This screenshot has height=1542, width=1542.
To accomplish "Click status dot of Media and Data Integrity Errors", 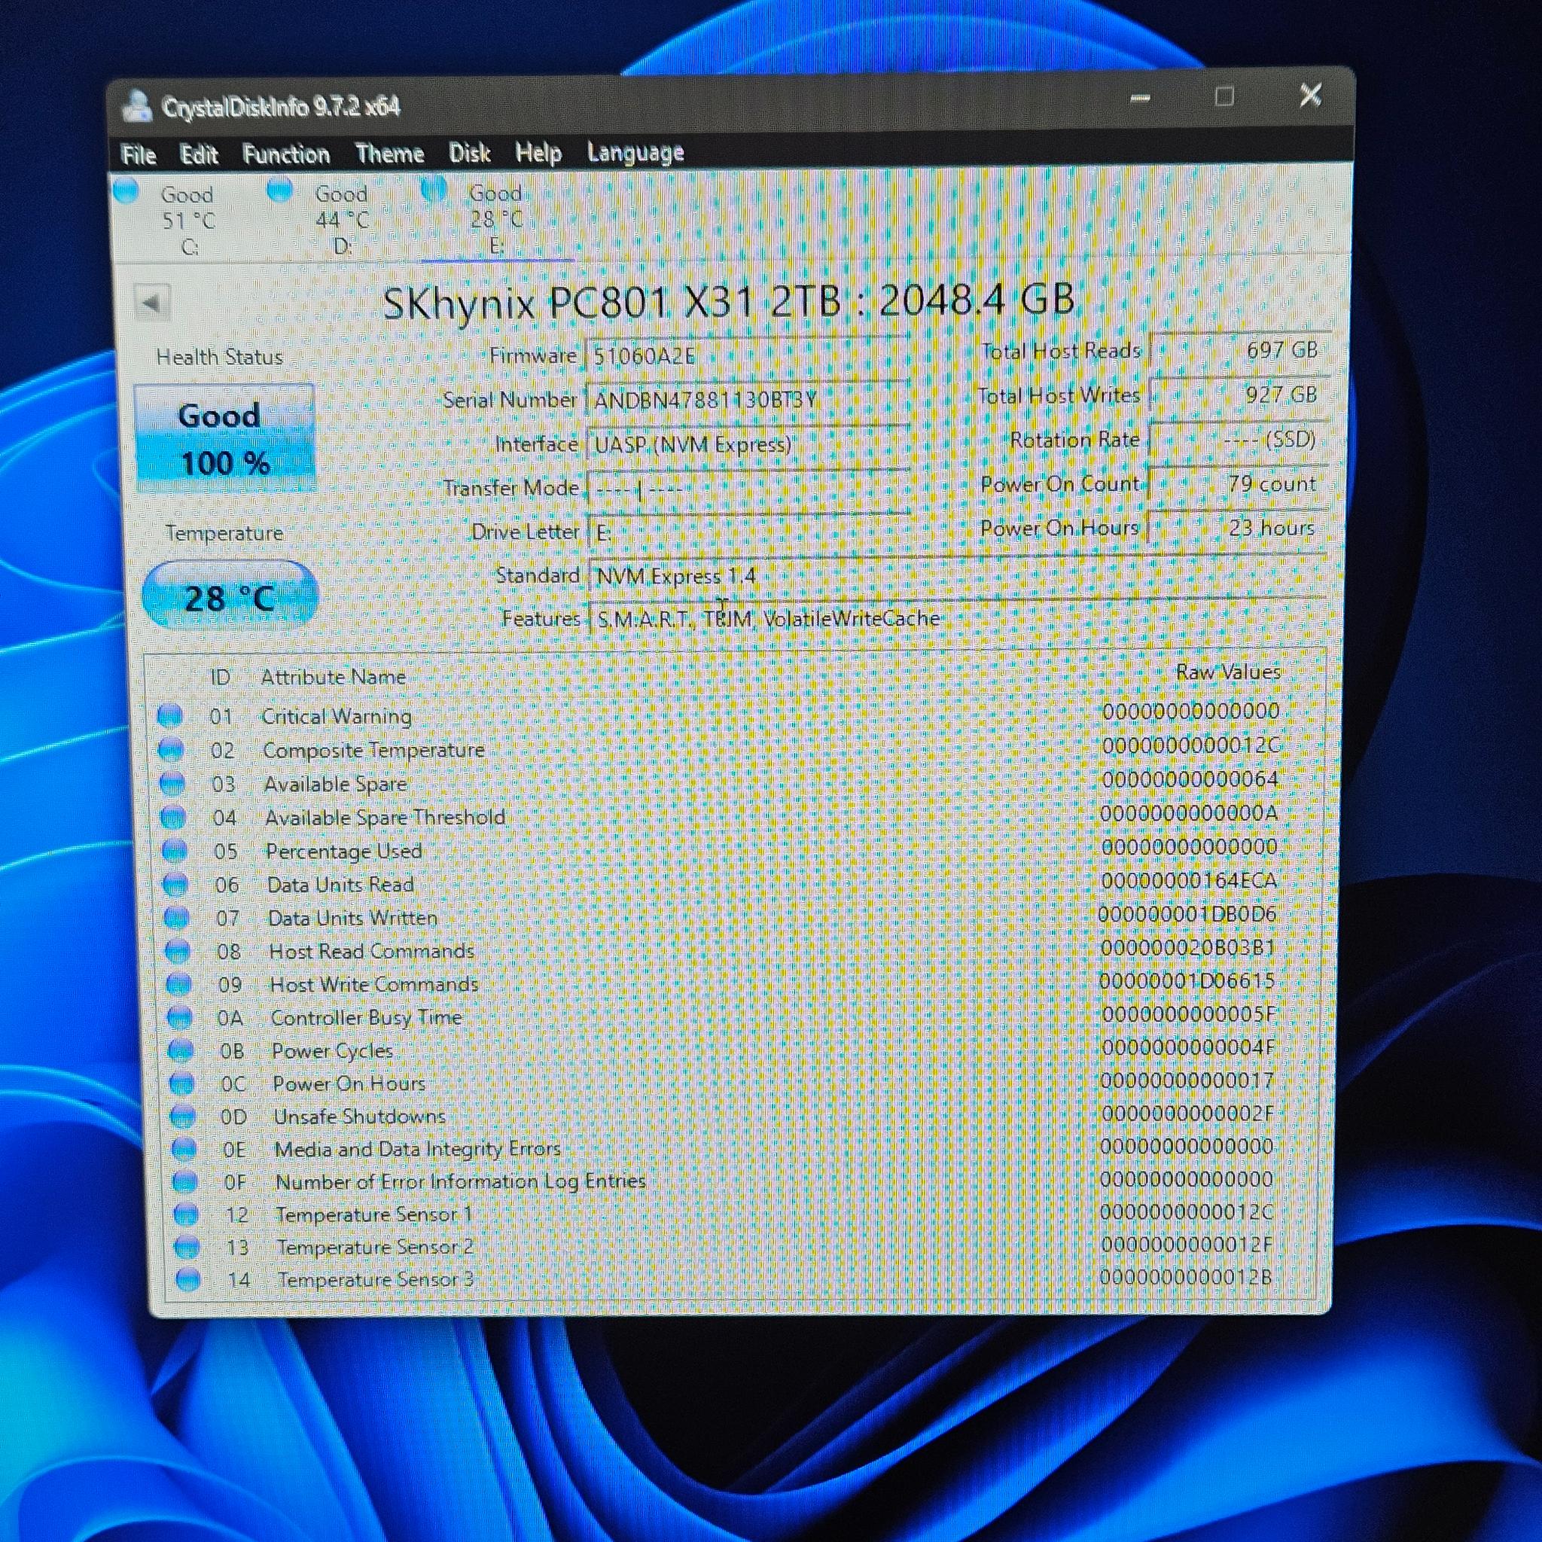I will 184,1149.
